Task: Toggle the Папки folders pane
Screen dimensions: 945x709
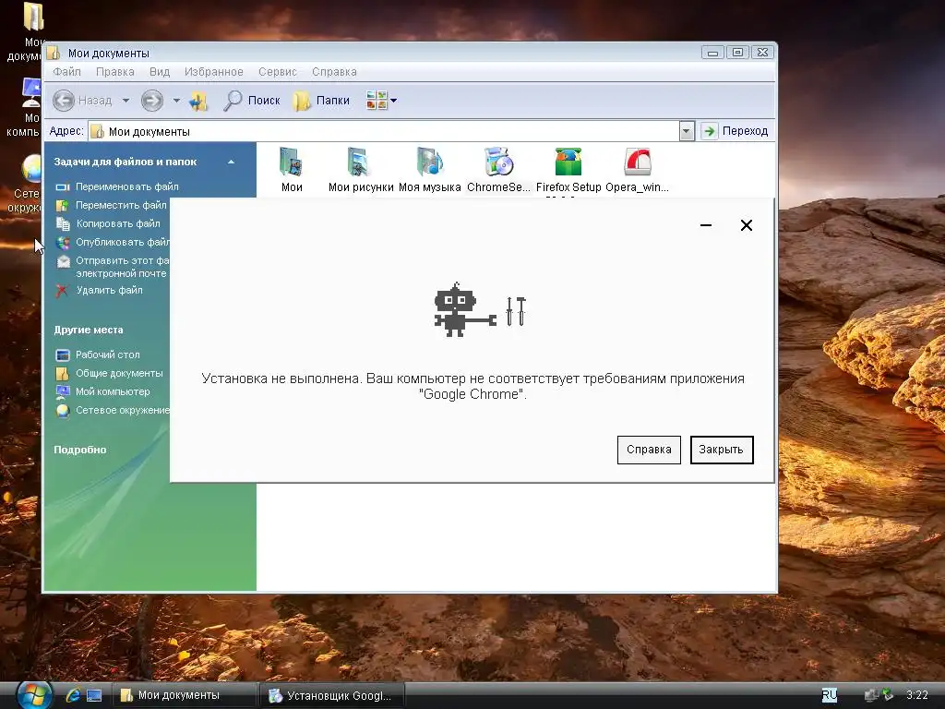Action: pyautogui.click(x=322, y=101)
